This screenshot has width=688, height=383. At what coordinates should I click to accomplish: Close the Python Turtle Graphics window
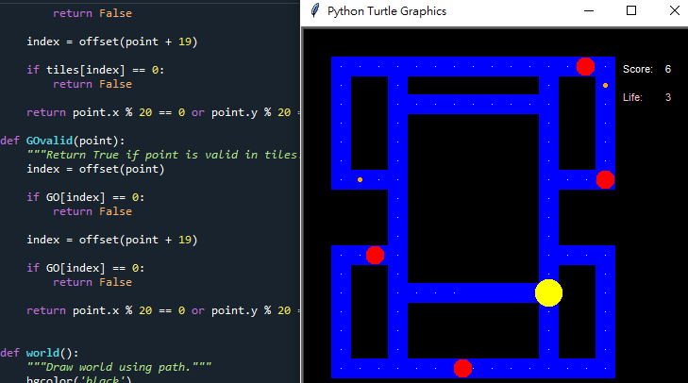675,10
